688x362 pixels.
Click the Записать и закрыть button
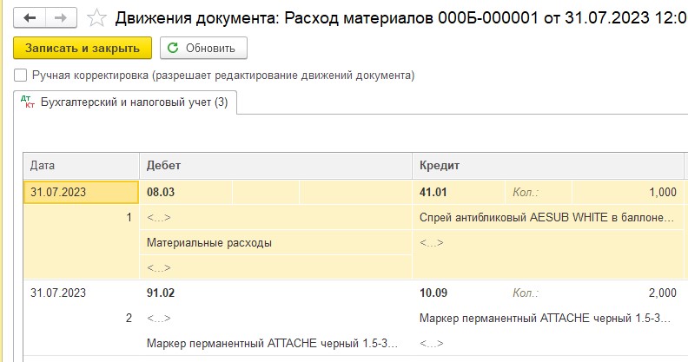click(x=83, y=48)
